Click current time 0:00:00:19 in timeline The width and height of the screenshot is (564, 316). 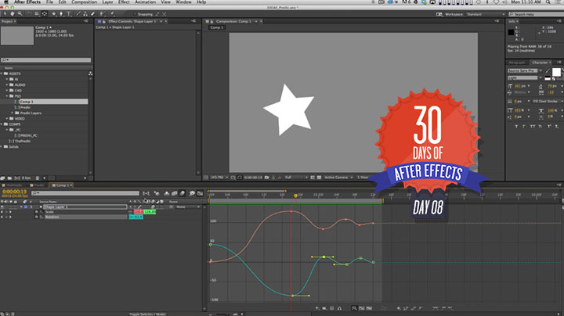(14, 192)
